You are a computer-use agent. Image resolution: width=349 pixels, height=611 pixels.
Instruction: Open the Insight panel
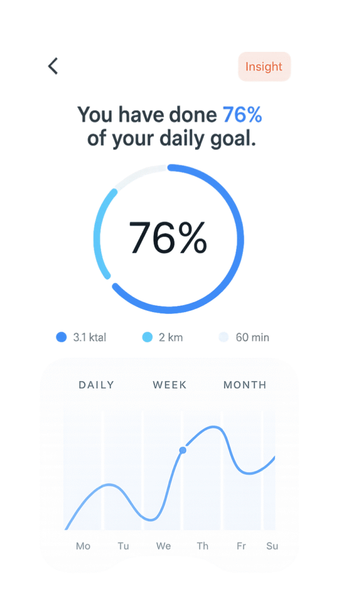[264, 66]
